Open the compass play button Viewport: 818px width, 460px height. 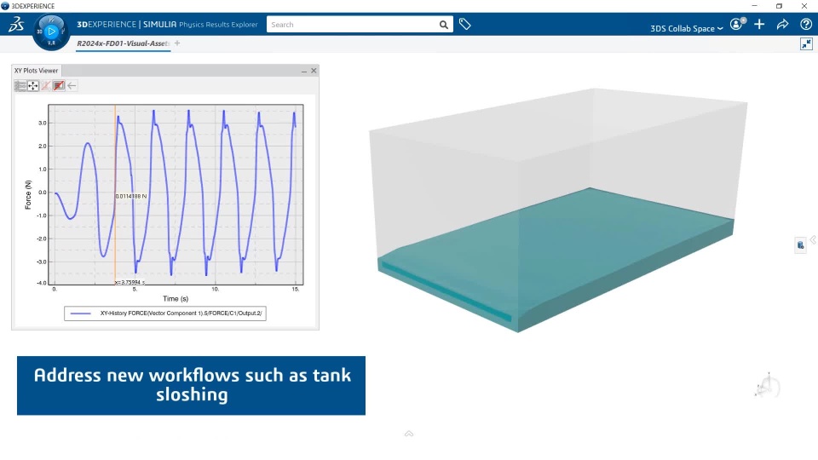[x=51, y=32]
